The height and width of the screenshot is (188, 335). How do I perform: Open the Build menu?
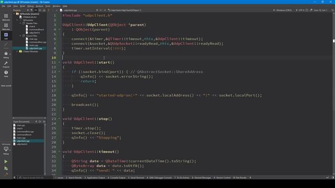pos(23,6)
